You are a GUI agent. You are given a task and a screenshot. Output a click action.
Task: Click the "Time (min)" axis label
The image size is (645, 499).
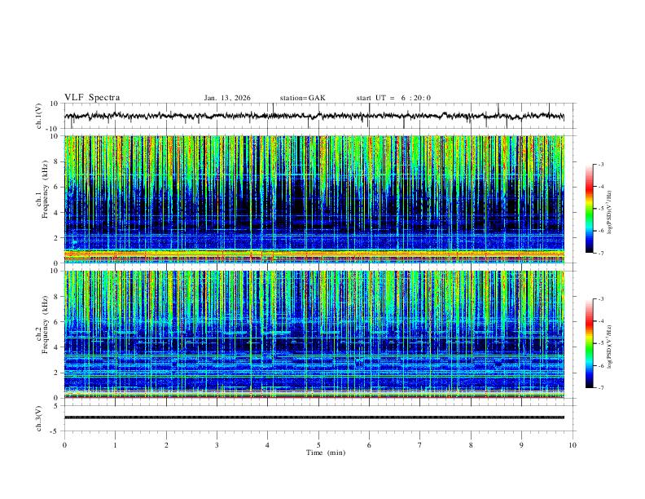click(x=326, y=453)
